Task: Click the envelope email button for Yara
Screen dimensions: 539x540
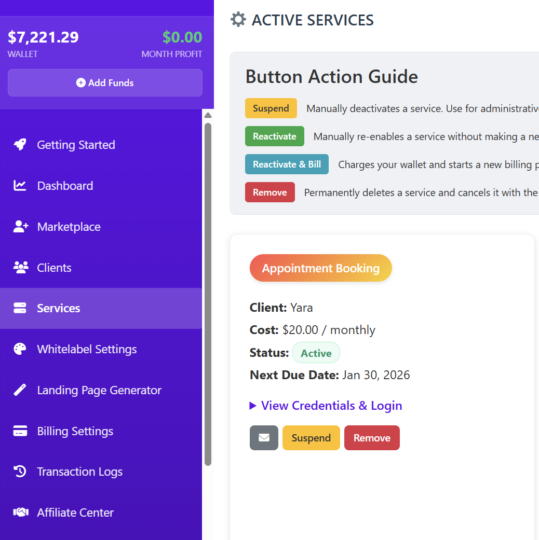Action: (x=264, y=438)
